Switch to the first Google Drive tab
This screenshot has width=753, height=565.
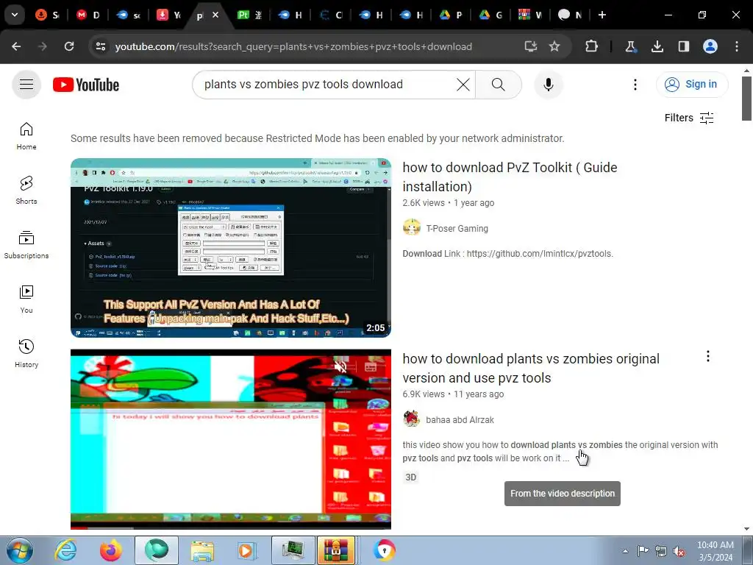(452, 15)
